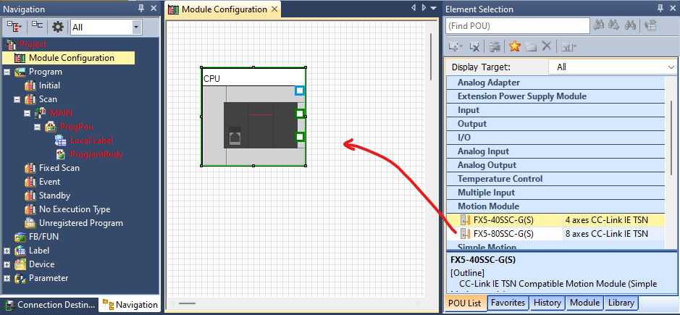Select ProgPou in the tree
The height and width of the screenshot is (315, 680).
pos(76,127)
